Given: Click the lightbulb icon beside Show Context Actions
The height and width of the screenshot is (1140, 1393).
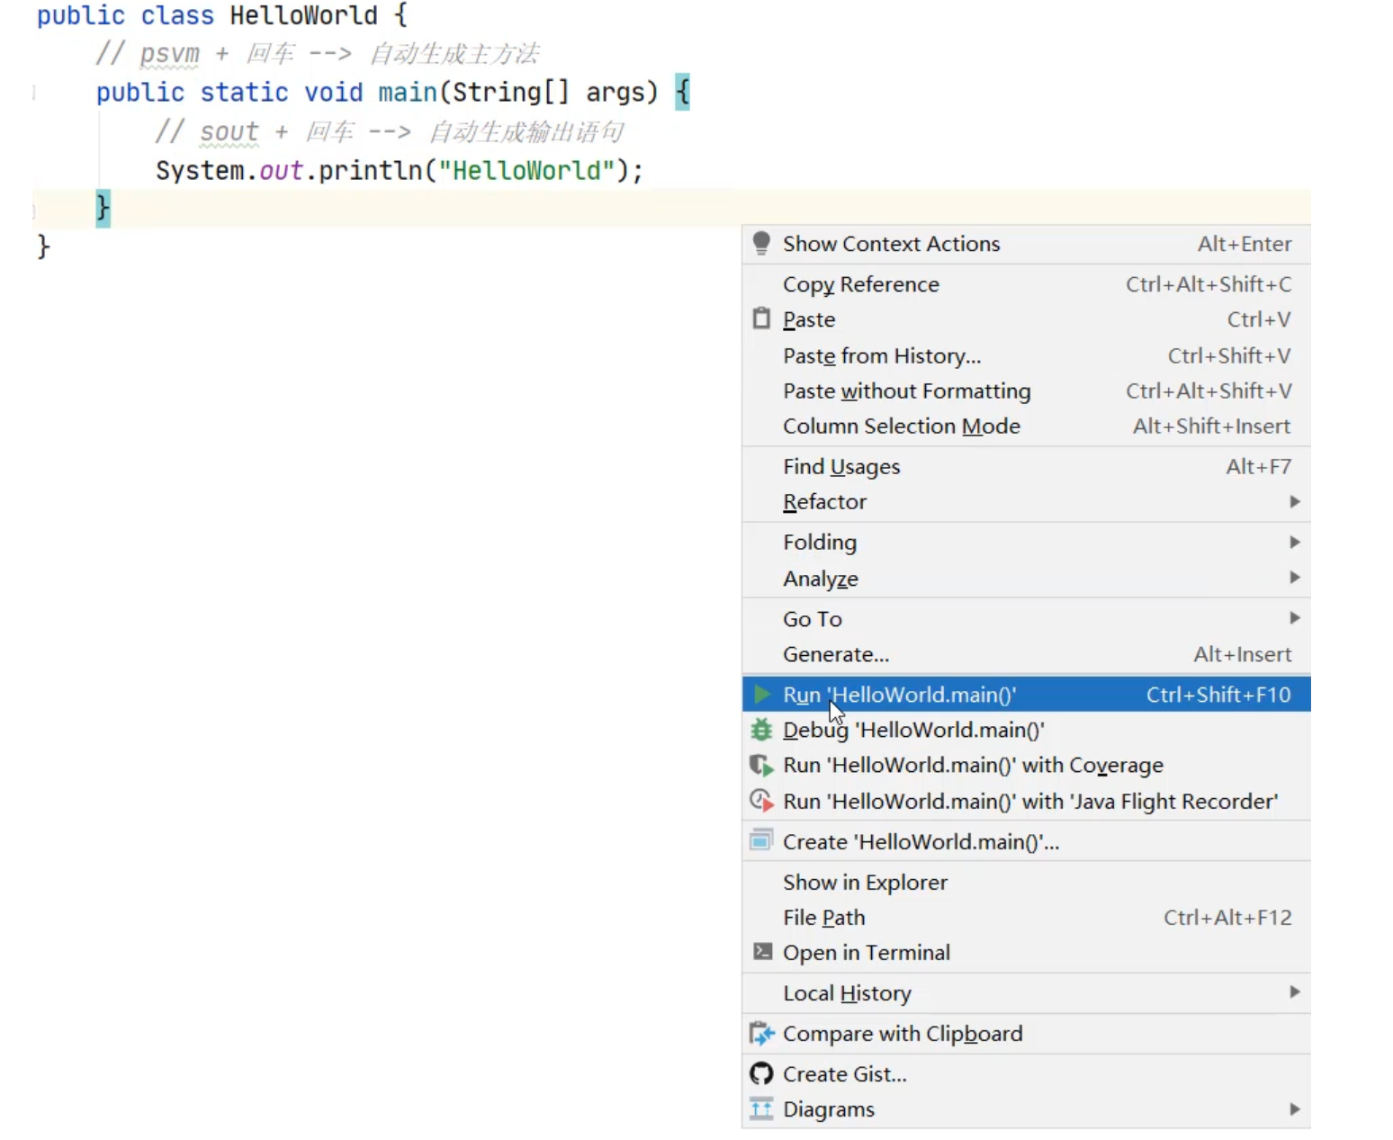Looking at the screenshot, I should [x=761, y=243].
